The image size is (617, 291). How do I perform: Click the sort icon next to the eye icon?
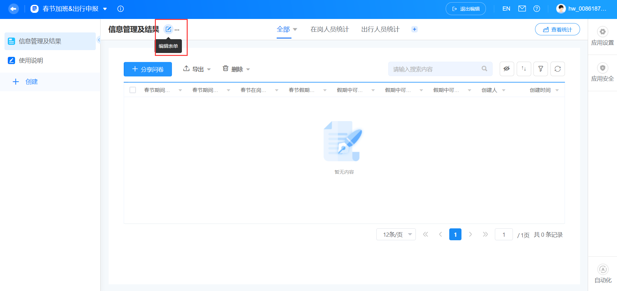[x=524, y=69]
